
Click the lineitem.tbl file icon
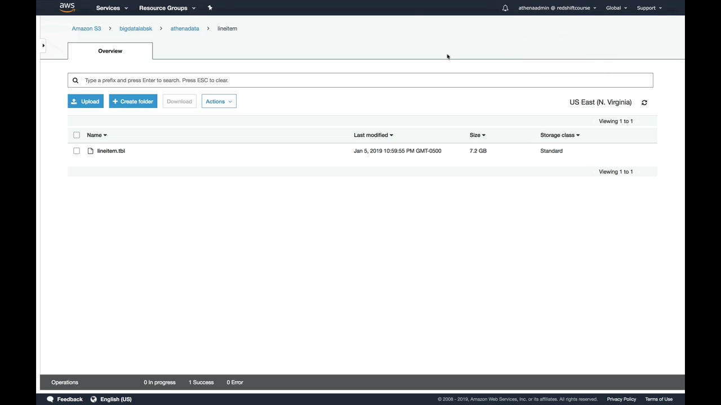pos(90,151)
